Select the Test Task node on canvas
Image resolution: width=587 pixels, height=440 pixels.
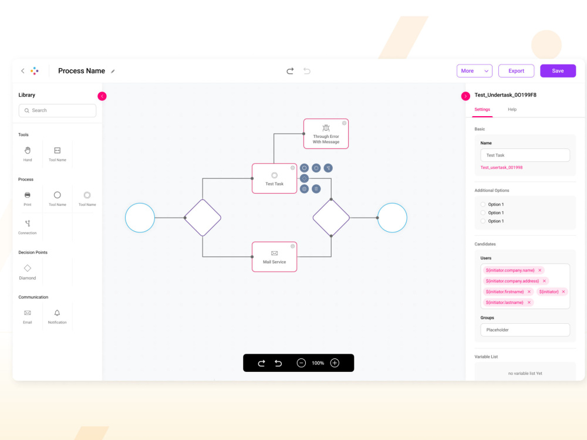click(x=274, y=178)
